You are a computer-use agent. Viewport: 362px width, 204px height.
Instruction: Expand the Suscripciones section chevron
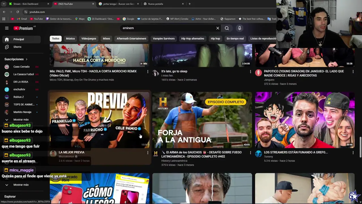coord(27,59)
